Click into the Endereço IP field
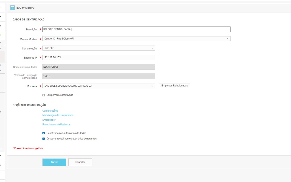The height and width of the screenshot is (182, 291). (x=98, y=57)
